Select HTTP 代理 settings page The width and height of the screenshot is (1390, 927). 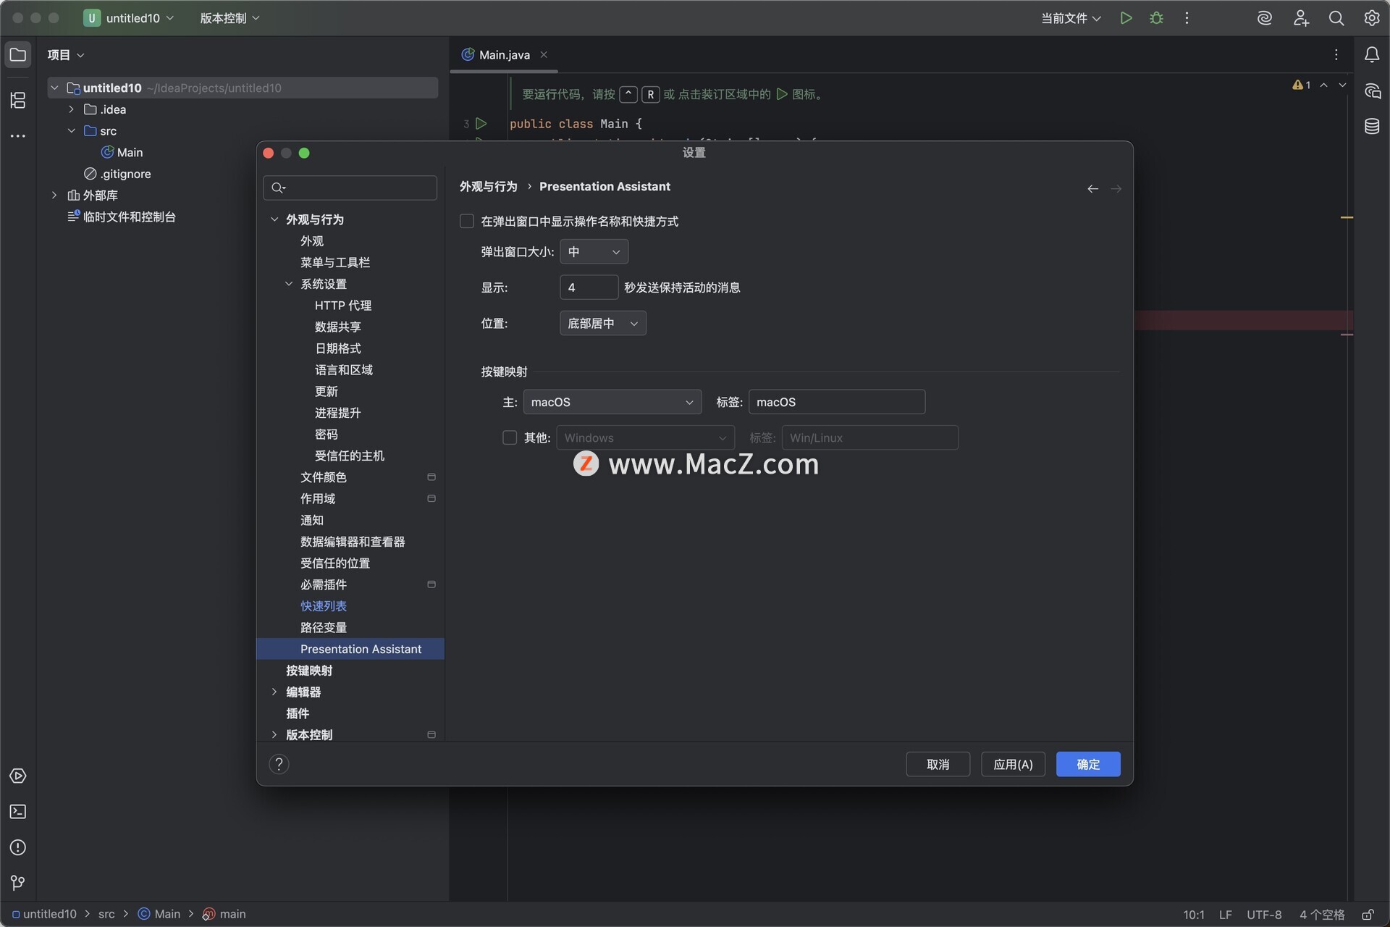[x=343, y=306]
